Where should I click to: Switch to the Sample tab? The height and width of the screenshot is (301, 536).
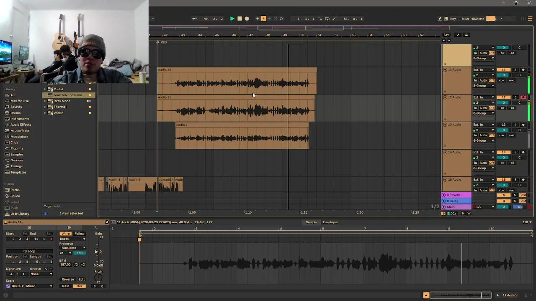tap(312, 222)
